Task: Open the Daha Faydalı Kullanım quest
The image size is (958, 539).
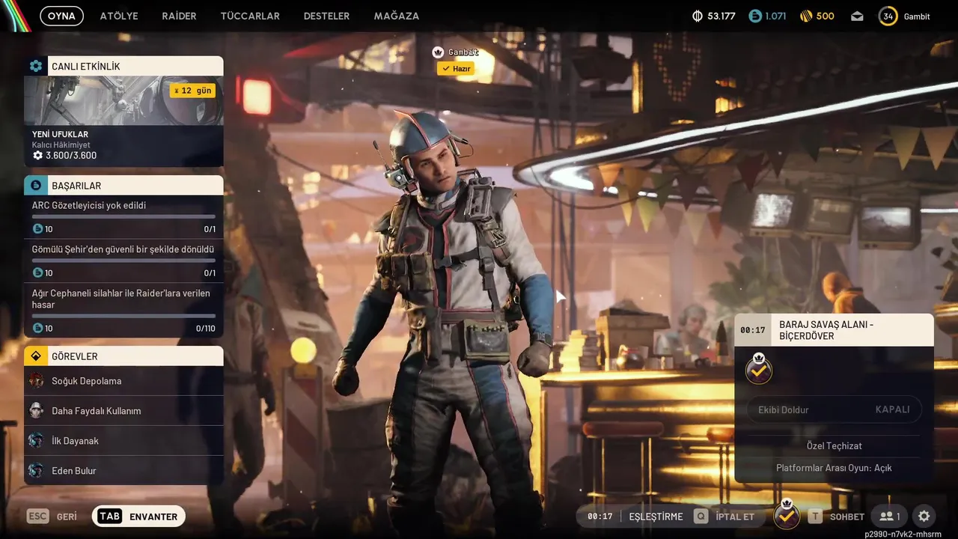Action: click(123, 411)
